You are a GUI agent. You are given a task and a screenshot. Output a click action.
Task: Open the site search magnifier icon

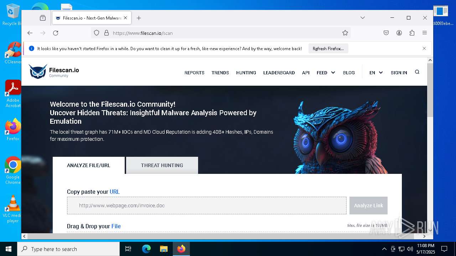pos(417,72)
